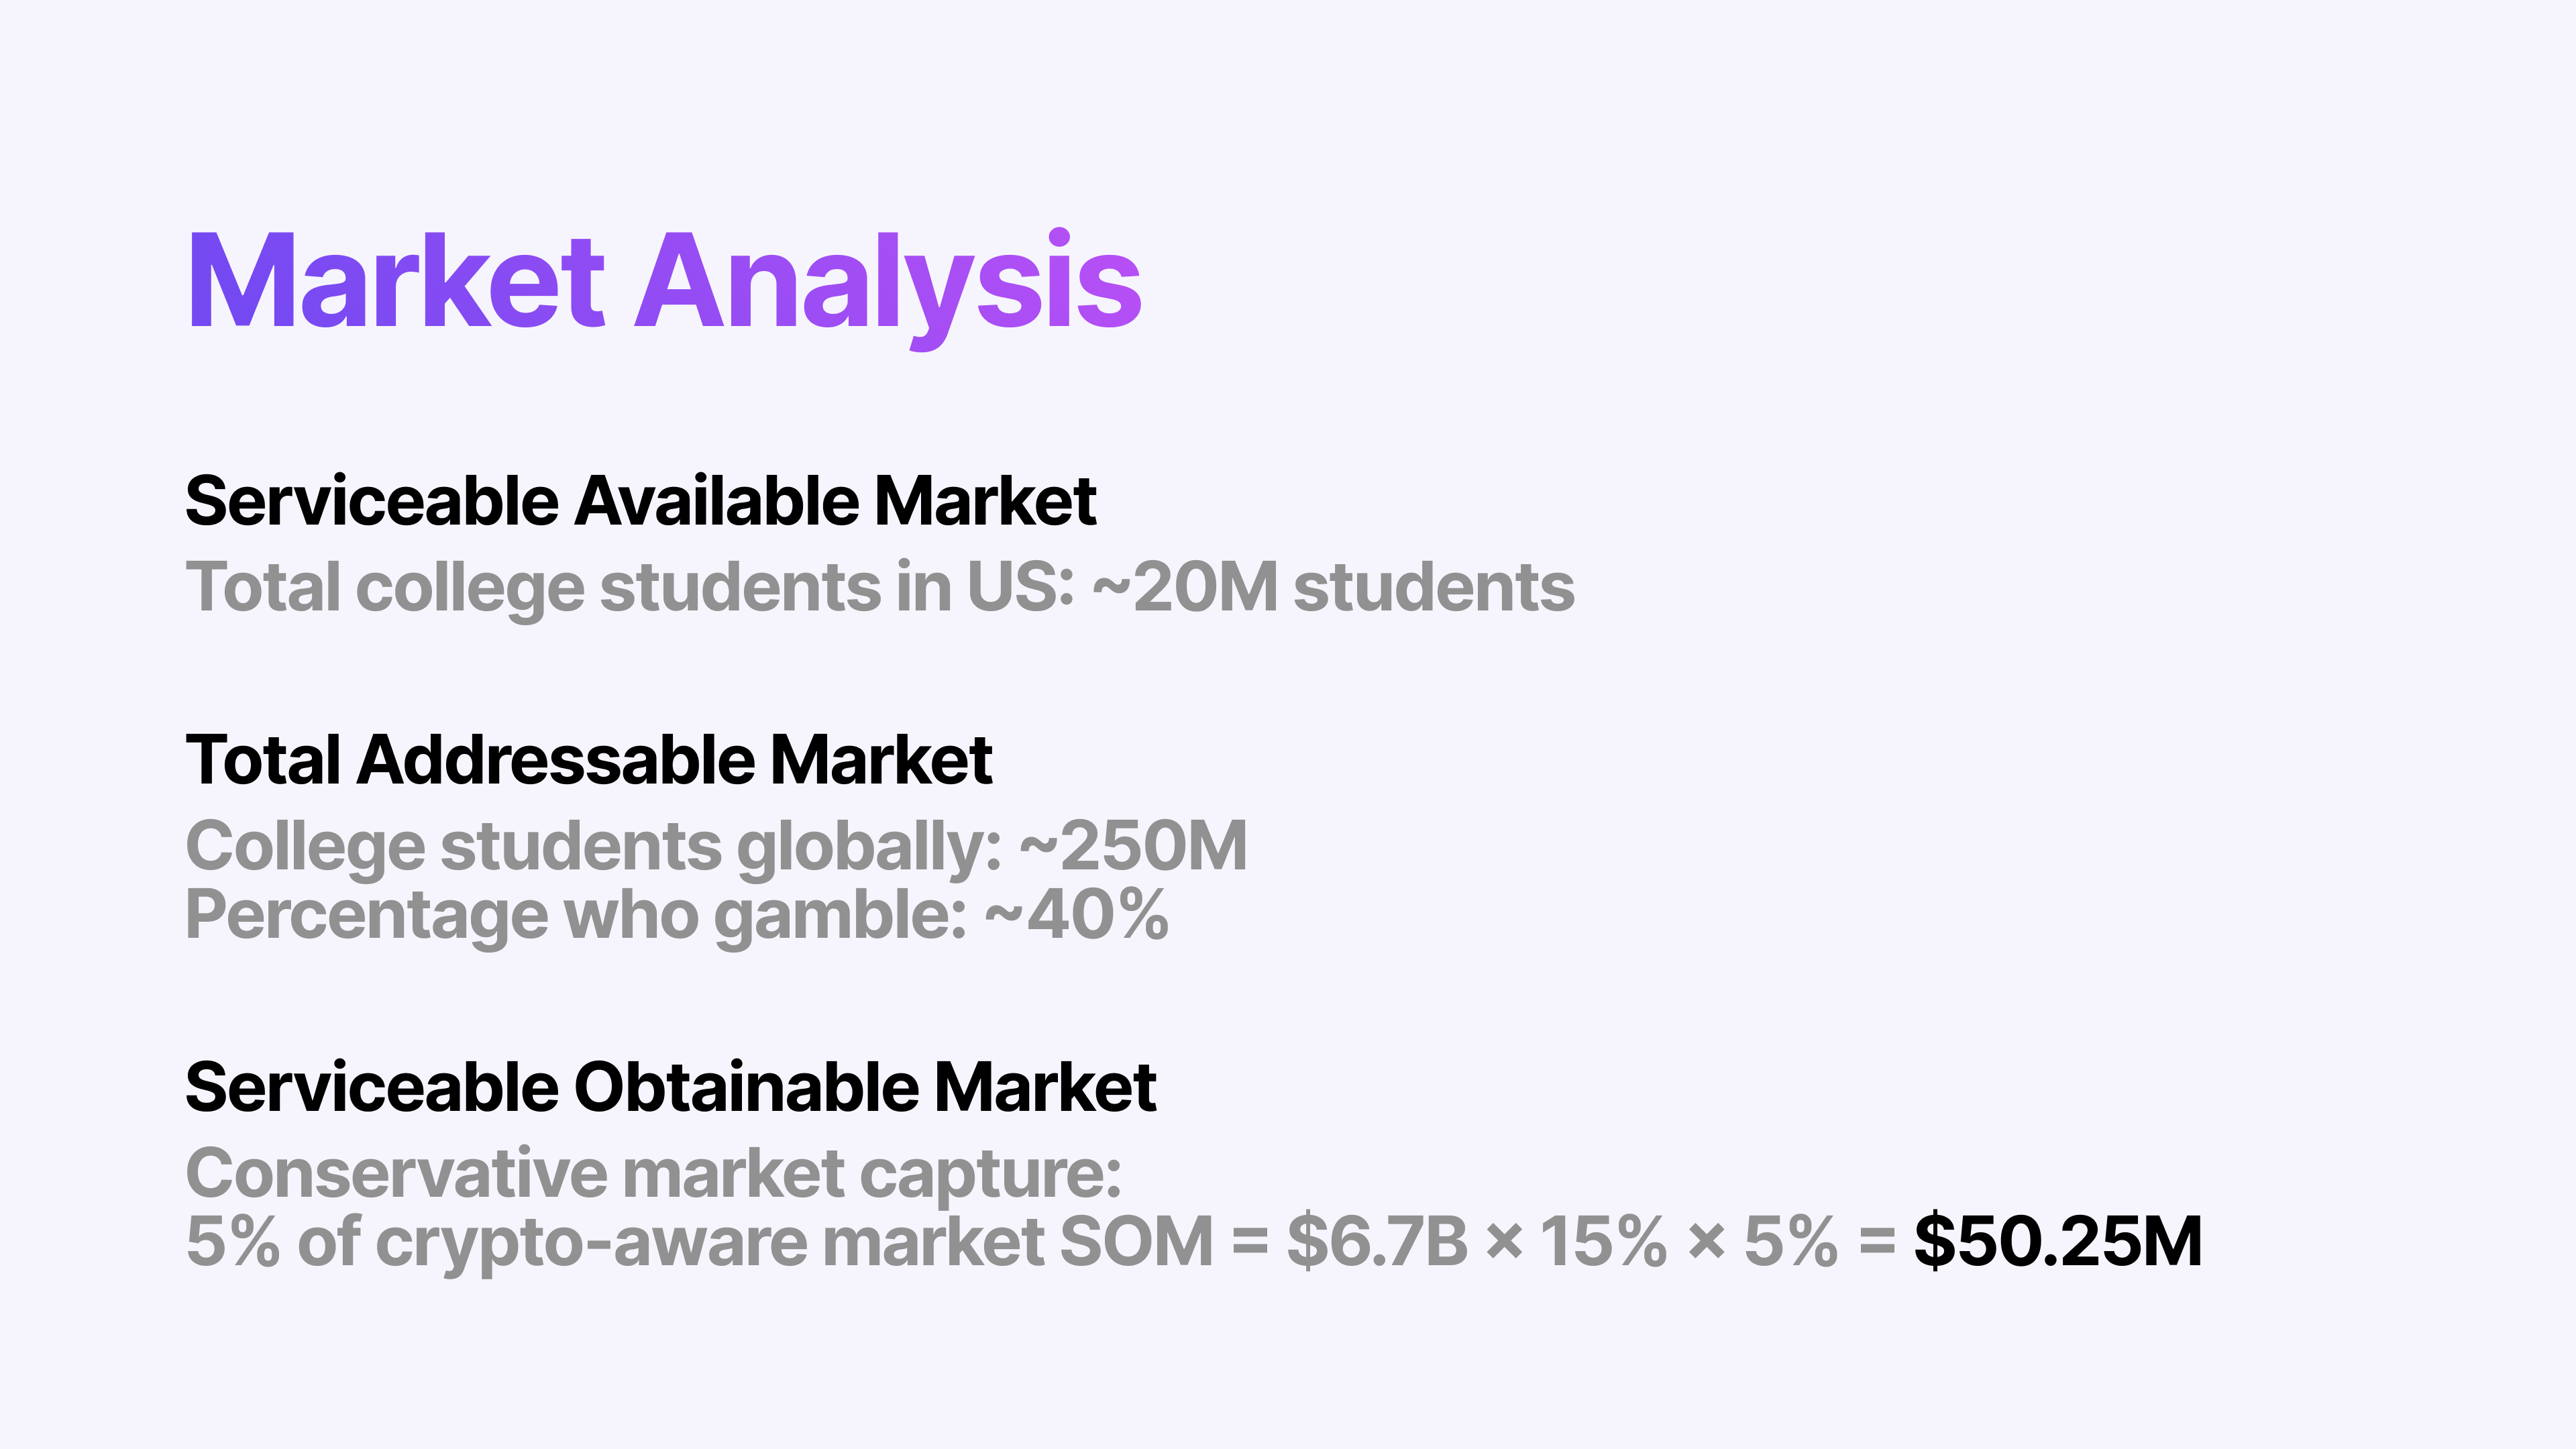Click the word Obtainable in the heading

pyautogui.click(x=746, y=1087)
